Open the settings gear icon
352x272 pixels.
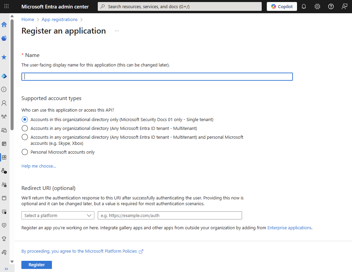317,6
